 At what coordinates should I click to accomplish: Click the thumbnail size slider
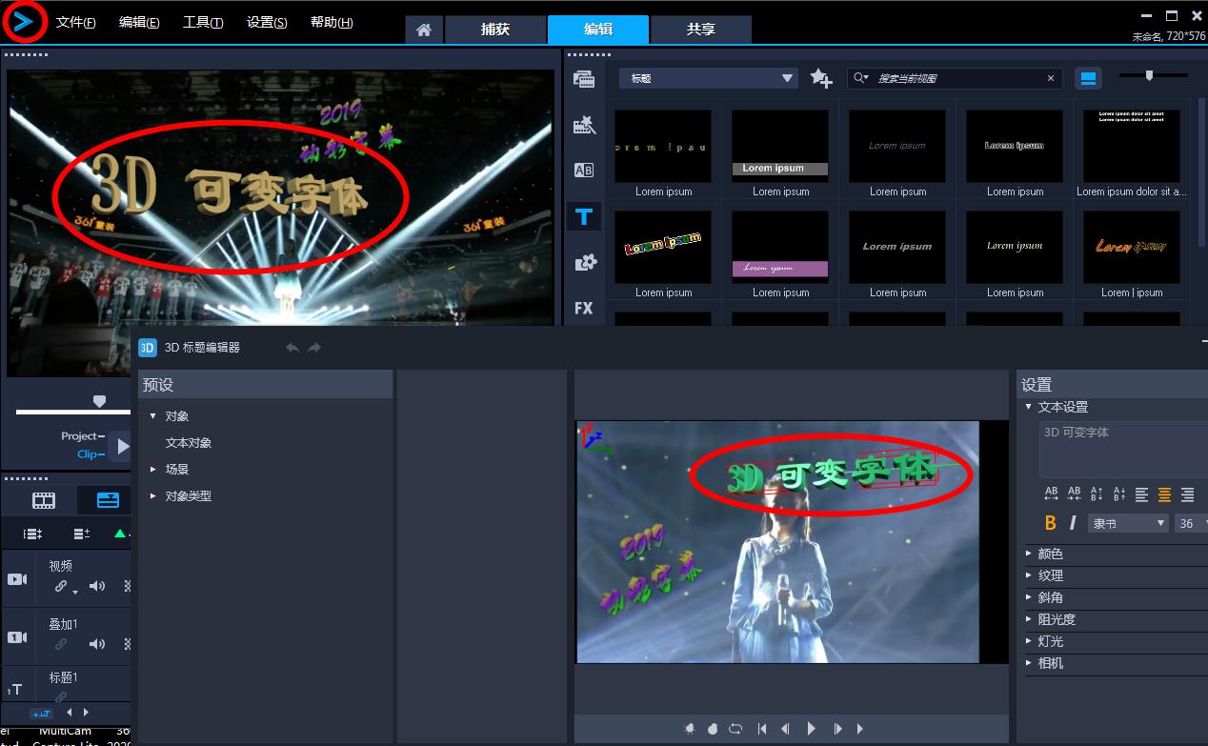(1150, 75)
